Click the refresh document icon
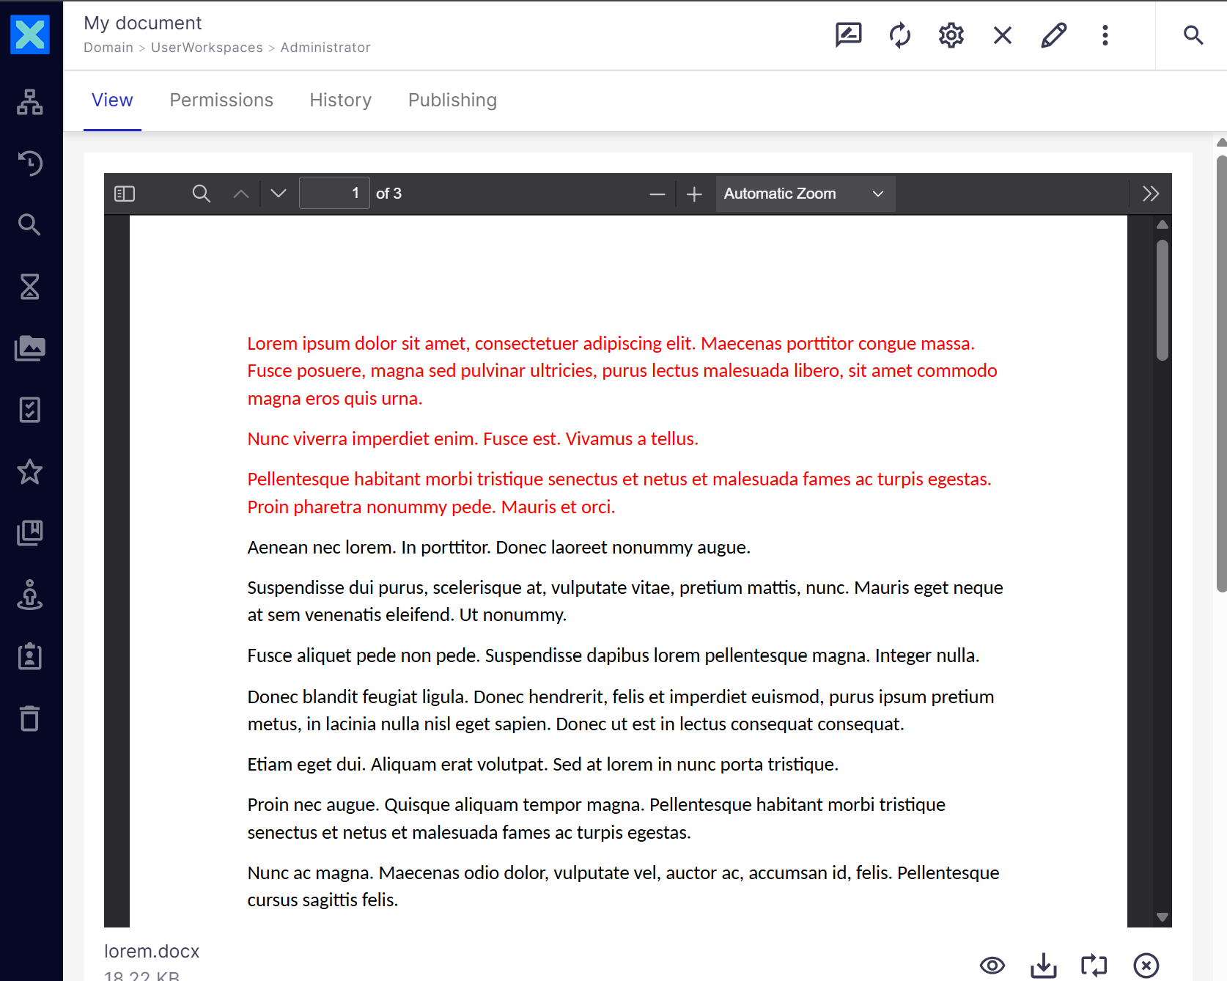The width and height of the screenshot is (1227, 981). [899, 35]
